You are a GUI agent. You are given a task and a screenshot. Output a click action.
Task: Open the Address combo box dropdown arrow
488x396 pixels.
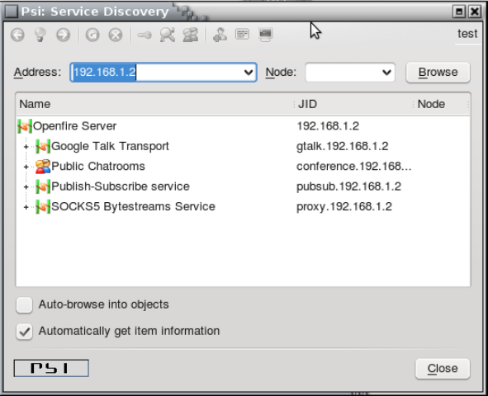pos(249,73)
